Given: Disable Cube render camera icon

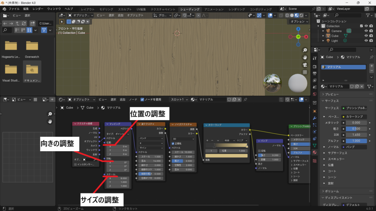Looking at the screenshot, I should click(371, 36).
